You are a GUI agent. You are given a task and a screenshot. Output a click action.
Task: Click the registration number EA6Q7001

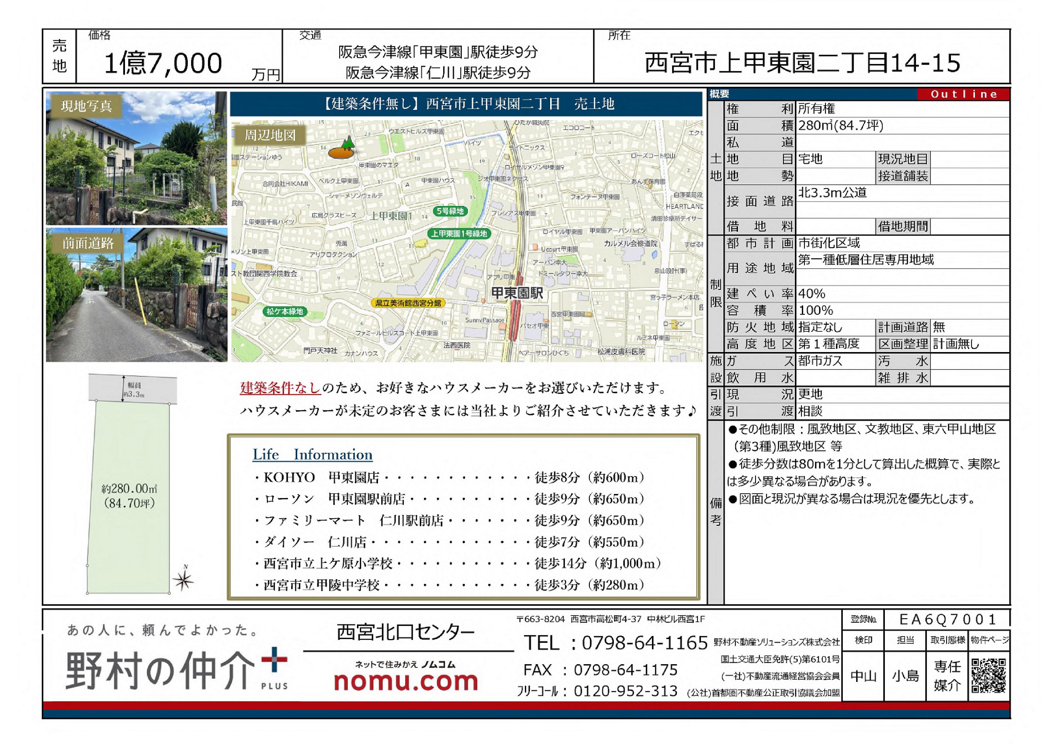(x=947, y=619)
